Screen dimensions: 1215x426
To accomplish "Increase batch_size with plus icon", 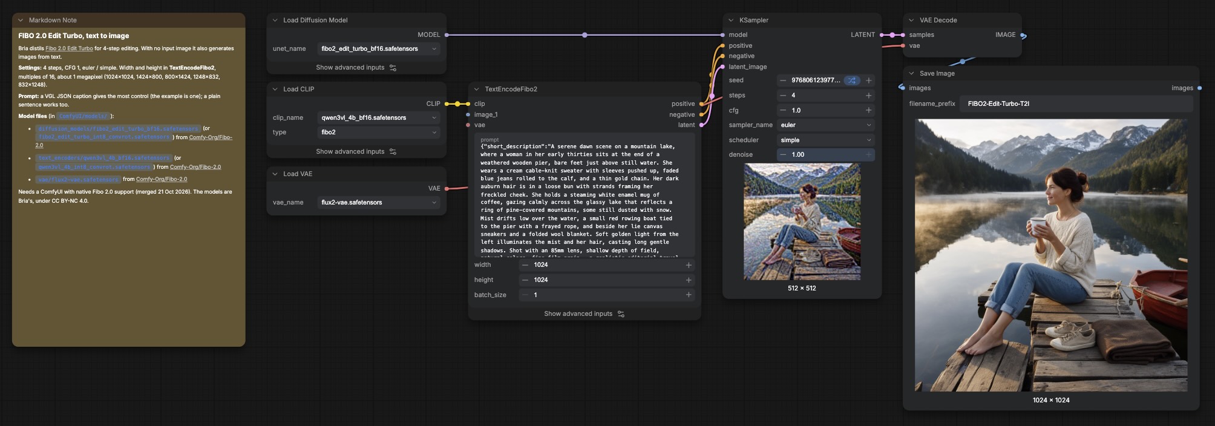I will point(689,295).
